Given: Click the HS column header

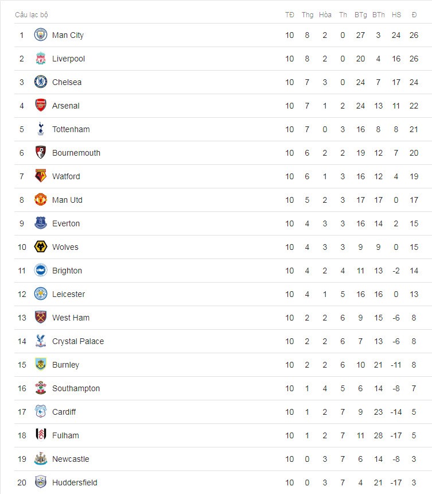Looking at the screenshot, I should coord(396,15).
